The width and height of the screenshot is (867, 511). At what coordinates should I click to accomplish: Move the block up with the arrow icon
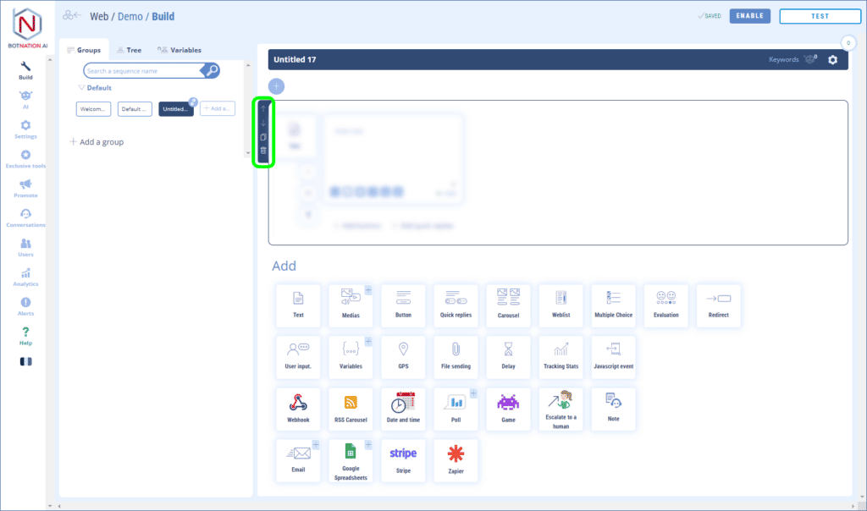pyautogui.click(x=264, y=110)
